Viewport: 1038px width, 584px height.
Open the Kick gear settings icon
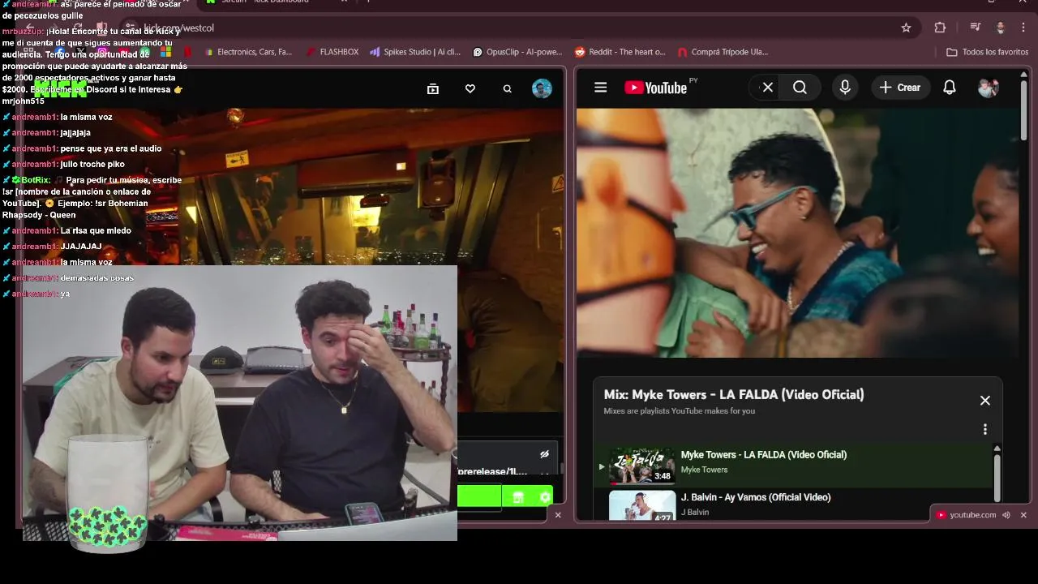[x=545, y=497]
